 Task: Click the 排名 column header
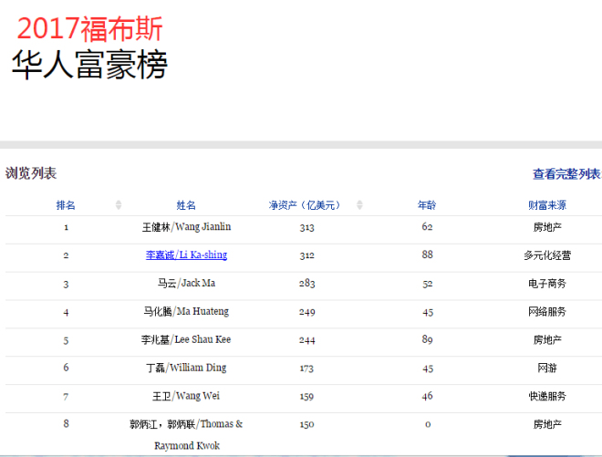pos(66,205)
